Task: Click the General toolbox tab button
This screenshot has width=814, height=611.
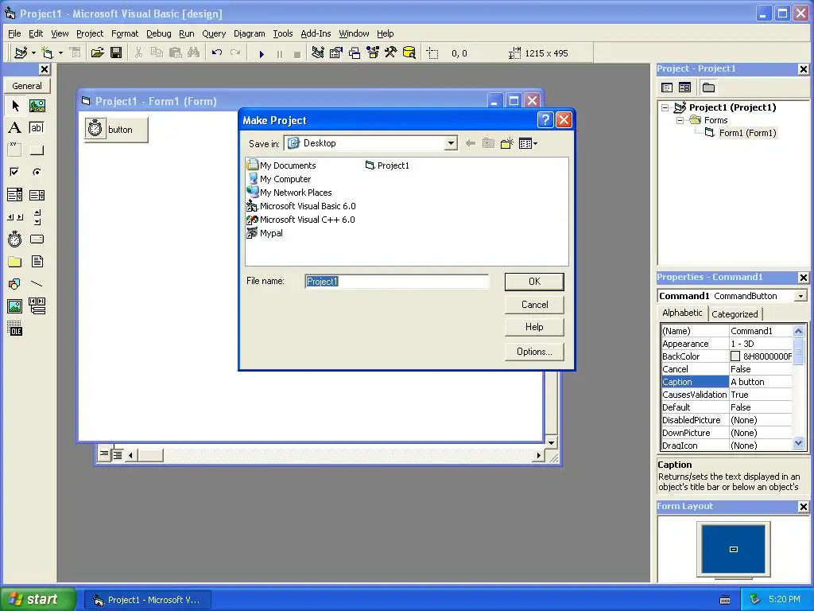Action: (27, 86)
